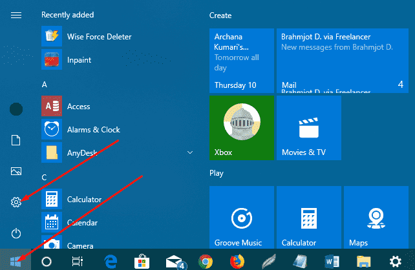Viewport: 415px width, 270px height.
Task: Open Microsoft Store from the taskbar
Action: 142,262
